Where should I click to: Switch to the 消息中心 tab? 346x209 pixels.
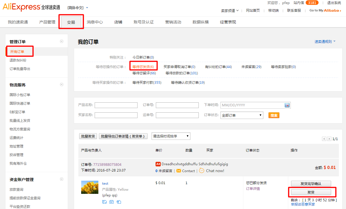pos(95,22)
